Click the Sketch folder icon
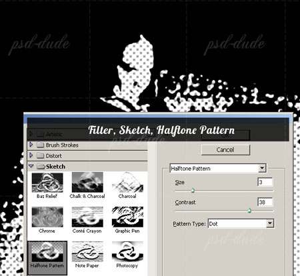 point(41,166)
